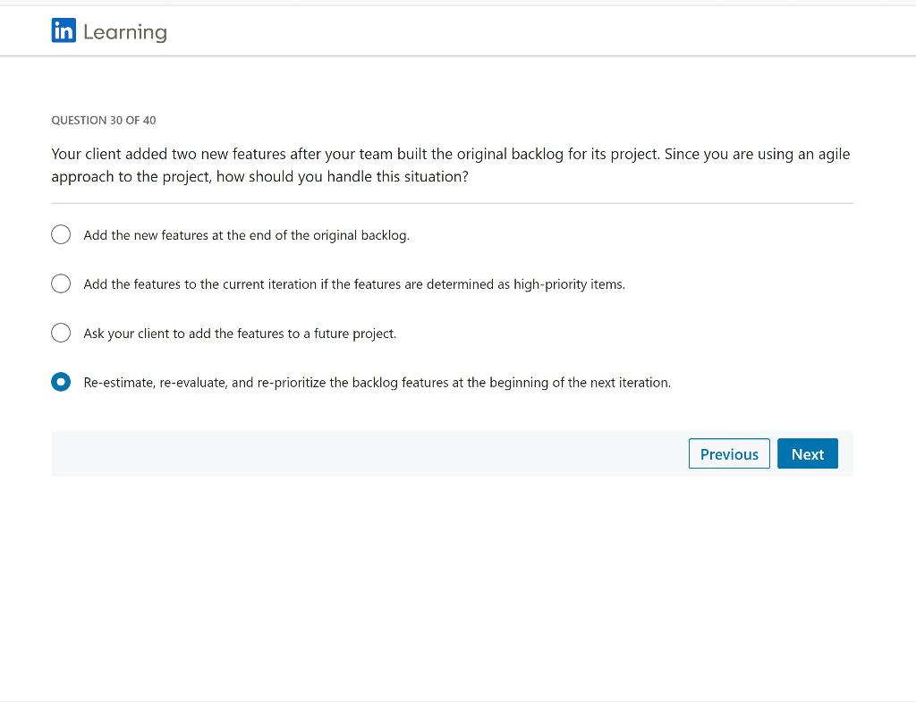
Task: Click the selected fourth radio button
Action: (61, 382)
